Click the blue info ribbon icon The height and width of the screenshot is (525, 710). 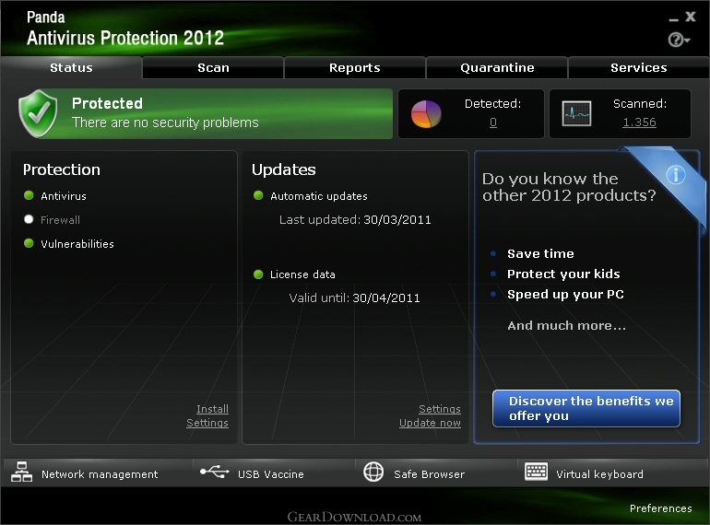[x=675, y=174]
